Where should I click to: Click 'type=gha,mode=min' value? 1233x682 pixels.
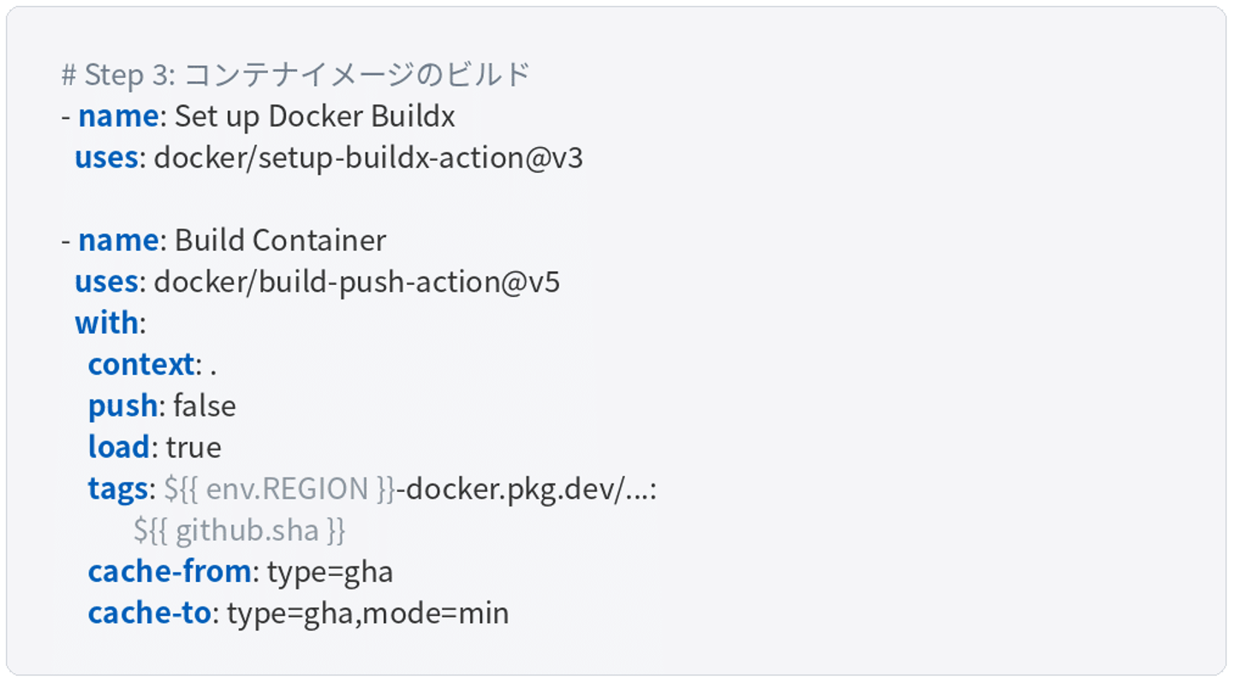pyautogui.click(x=367, y=613)
